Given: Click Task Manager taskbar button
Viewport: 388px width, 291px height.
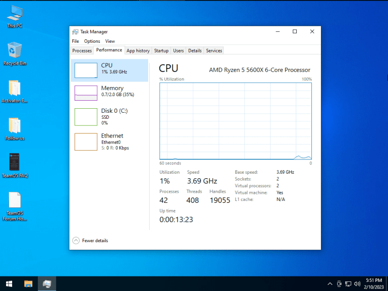Looking at the screenshot, I should (47, 284).
